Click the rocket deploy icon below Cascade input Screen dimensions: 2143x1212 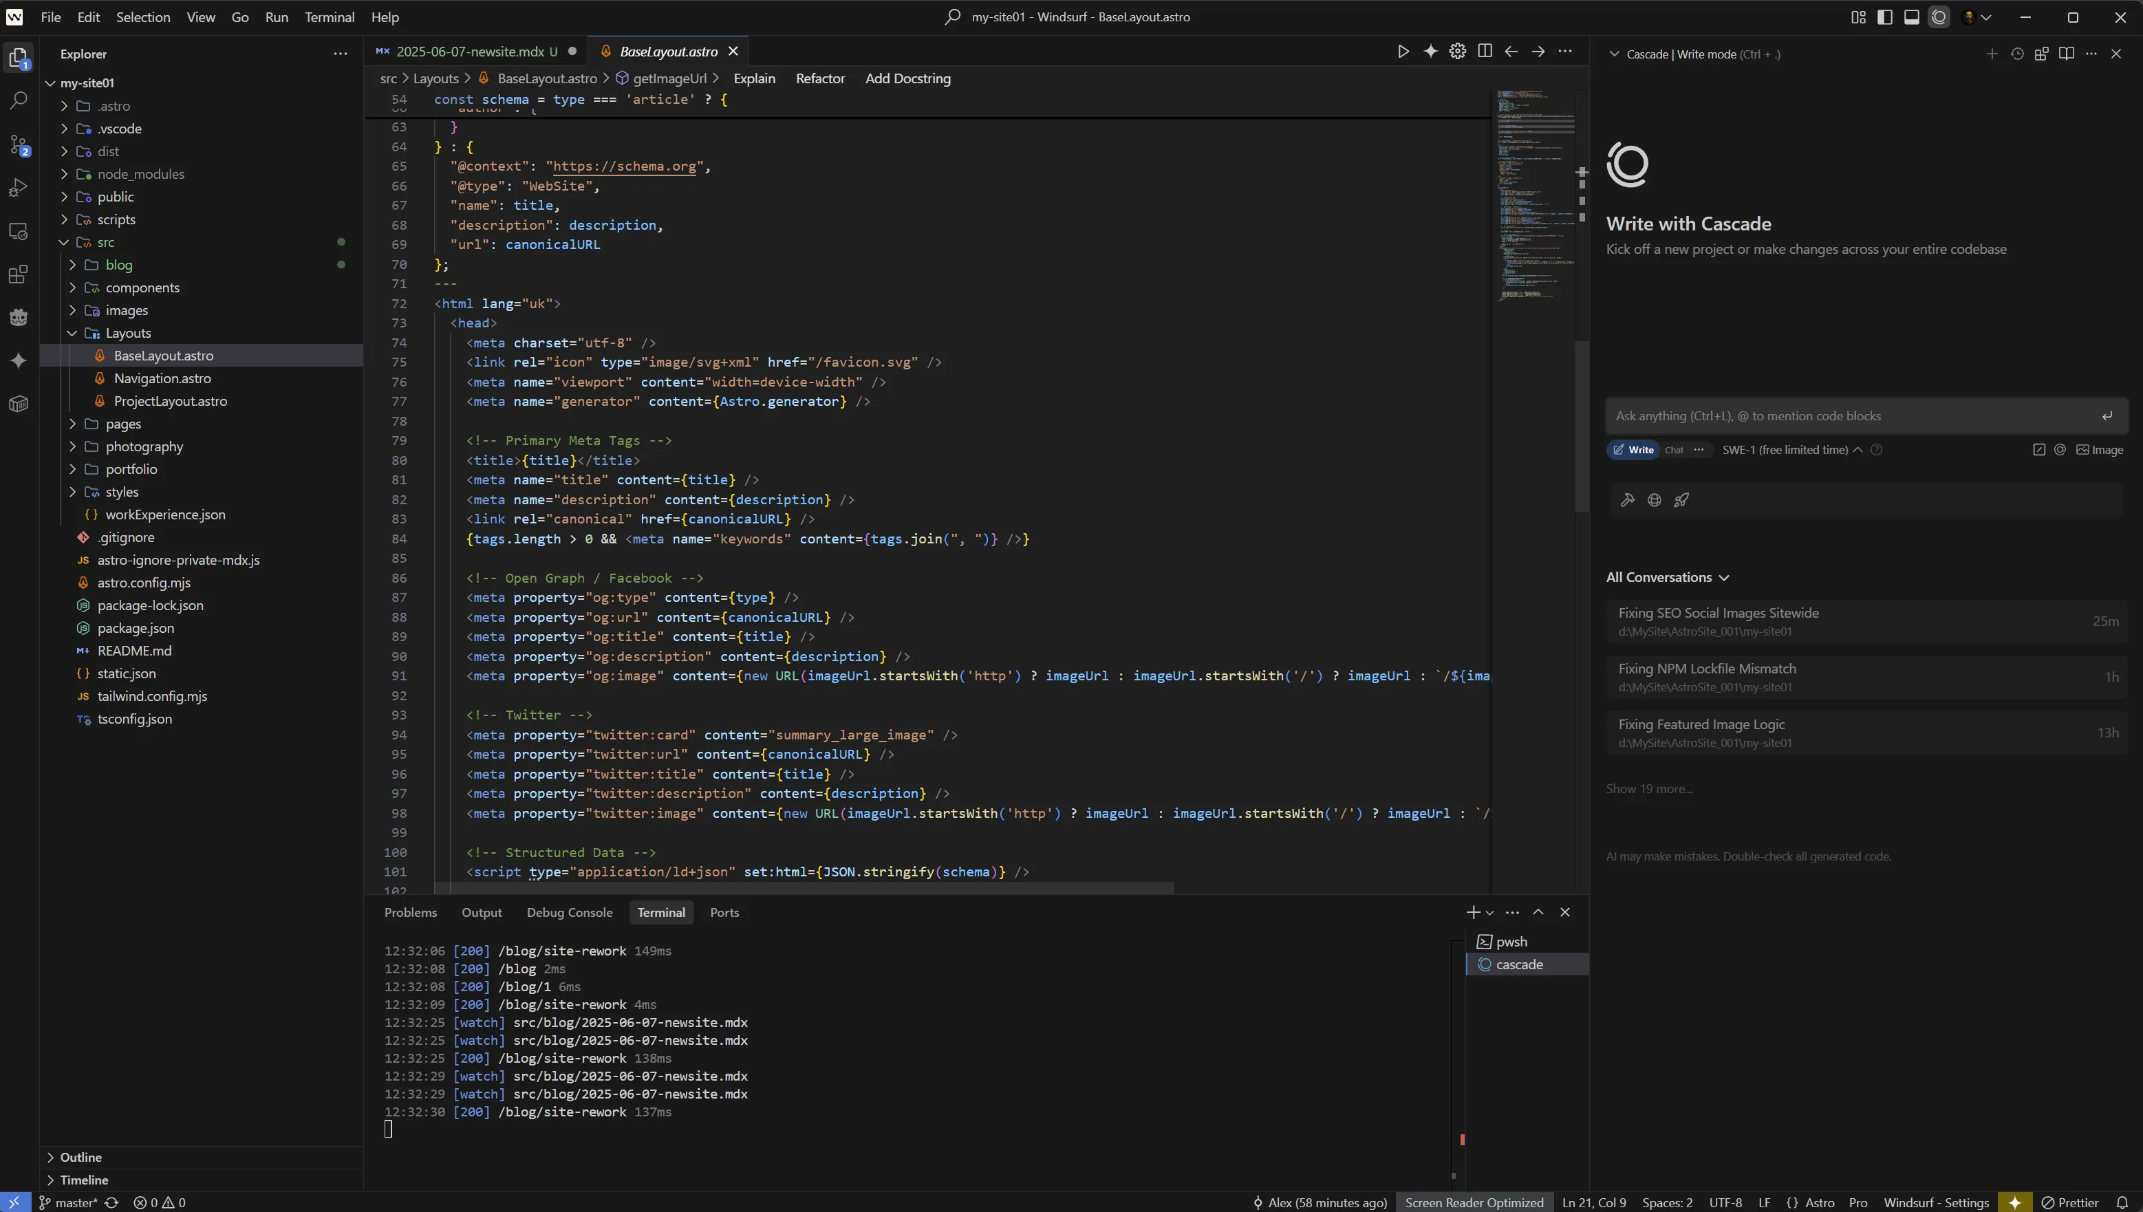point(1682,499)
